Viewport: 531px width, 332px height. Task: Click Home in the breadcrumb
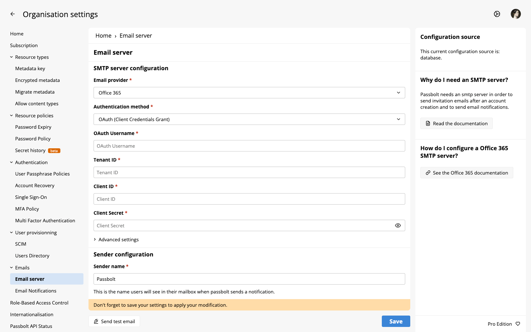pos(103,36)
